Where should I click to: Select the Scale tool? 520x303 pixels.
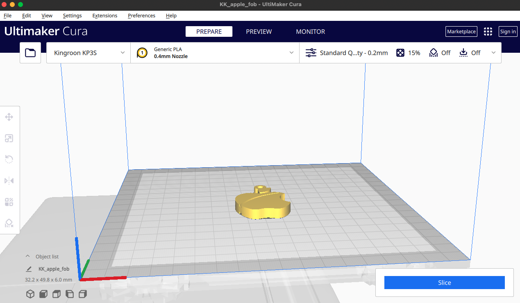tap(9, 138)
